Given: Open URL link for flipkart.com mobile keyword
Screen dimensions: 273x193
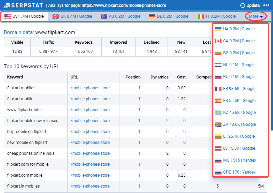Looking at the screenshot, I should pyautogui.click(x=90, y=175).
